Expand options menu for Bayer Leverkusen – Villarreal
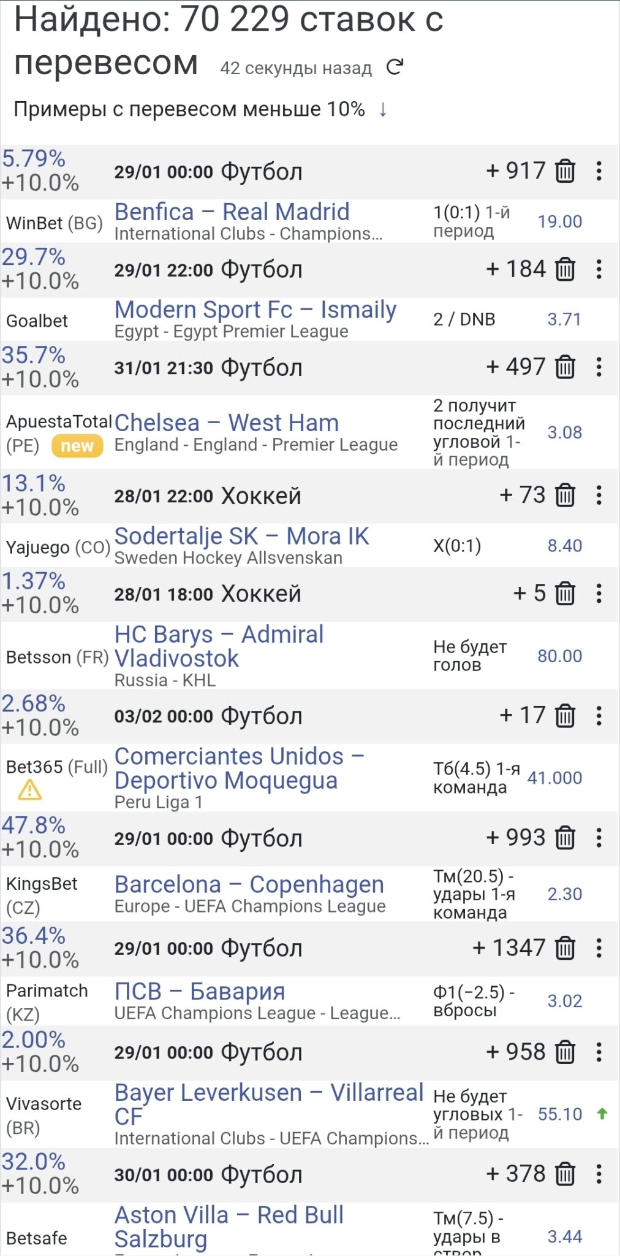The image size is (620, 1256). (x=599, y=1052)
